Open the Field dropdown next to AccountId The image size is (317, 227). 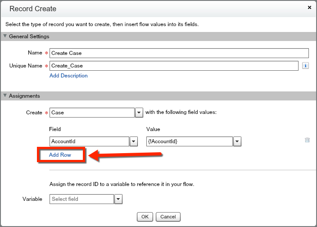pos(134,141)
